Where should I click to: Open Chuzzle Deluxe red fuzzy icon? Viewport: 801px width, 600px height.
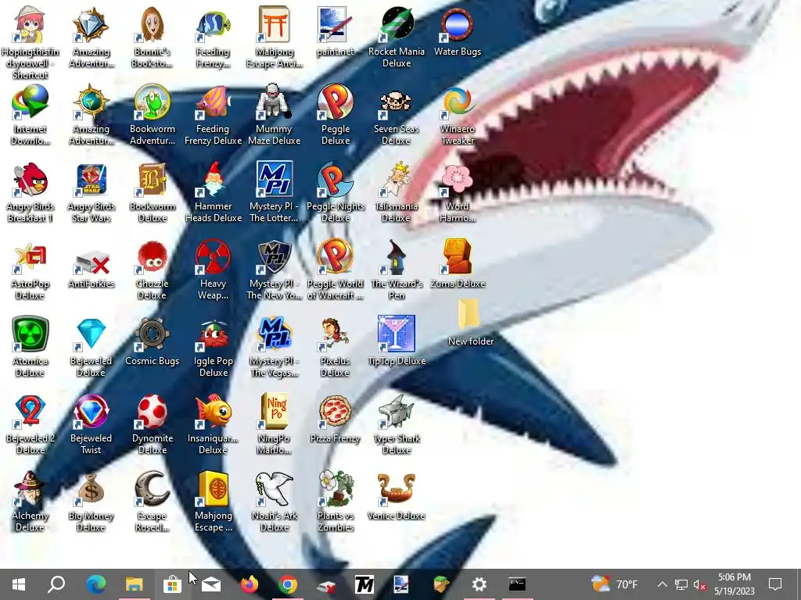click(x=153, y=256)
